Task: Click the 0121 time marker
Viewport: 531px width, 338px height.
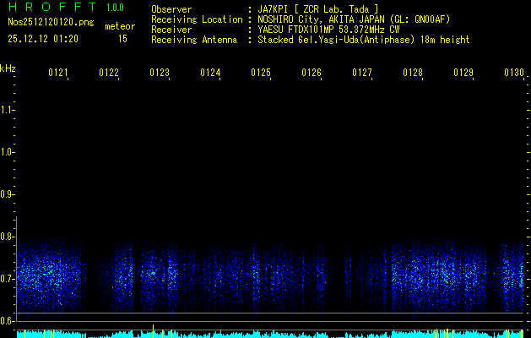Action: click(58, 74)
